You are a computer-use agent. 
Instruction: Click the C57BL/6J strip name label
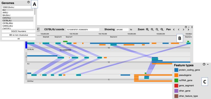coord(30,49)
